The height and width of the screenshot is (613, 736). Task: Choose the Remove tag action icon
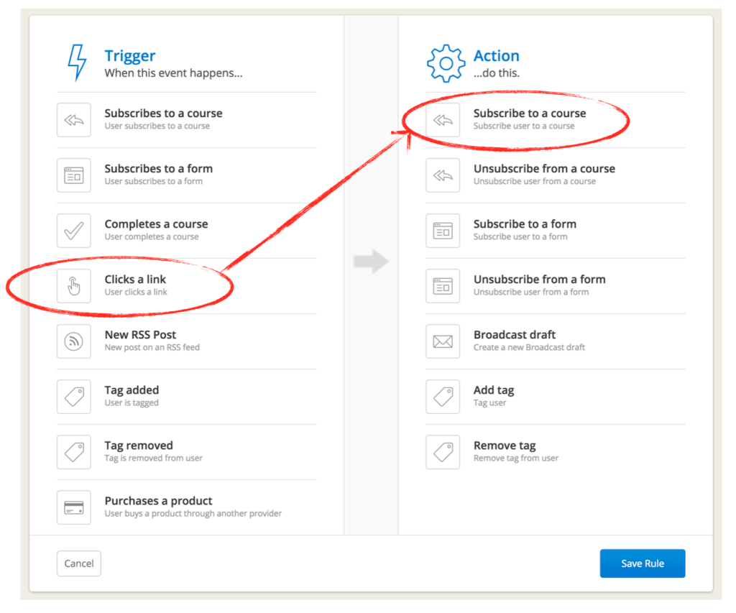point(443,452)
